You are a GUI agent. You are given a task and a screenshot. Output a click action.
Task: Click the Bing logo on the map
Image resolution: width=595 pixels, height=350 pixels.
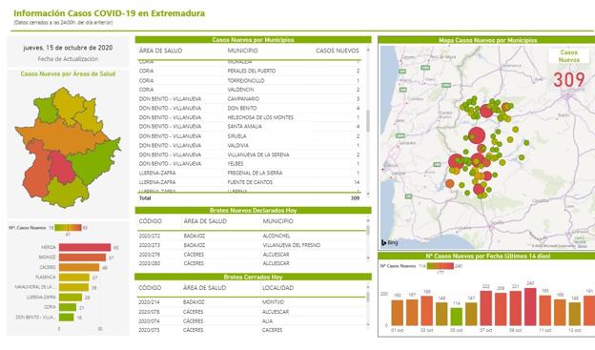pos(389,242)
